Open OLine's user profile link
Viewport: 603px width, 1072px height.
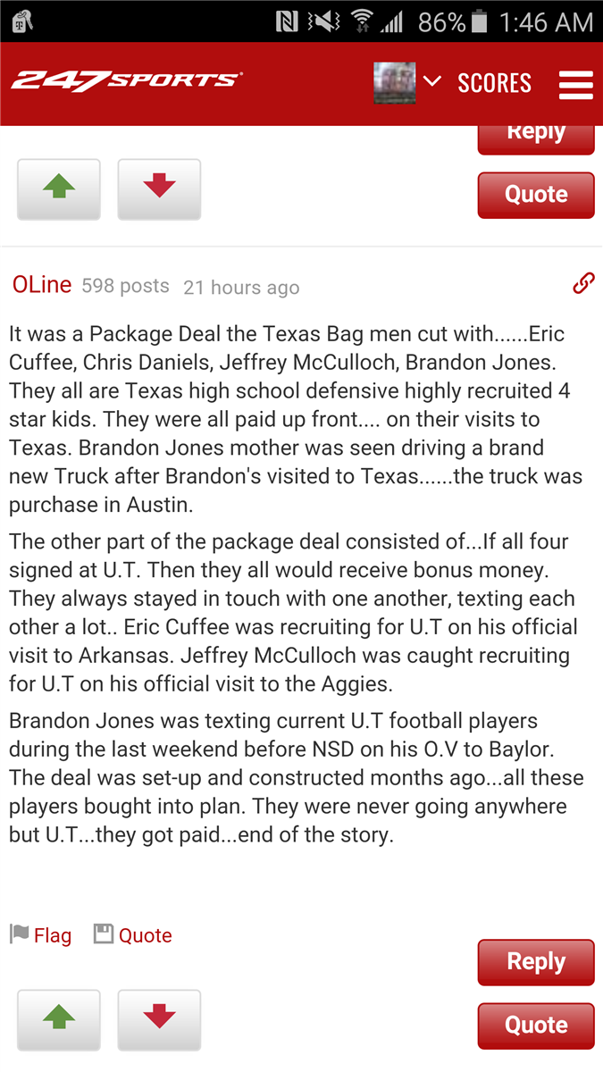(42, 285)
